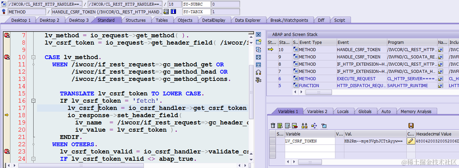Image resolution: width=459 pixels, height=168 pixels.
Task: Click first green list icon in Variables toolbar
Action: (280, 125)
